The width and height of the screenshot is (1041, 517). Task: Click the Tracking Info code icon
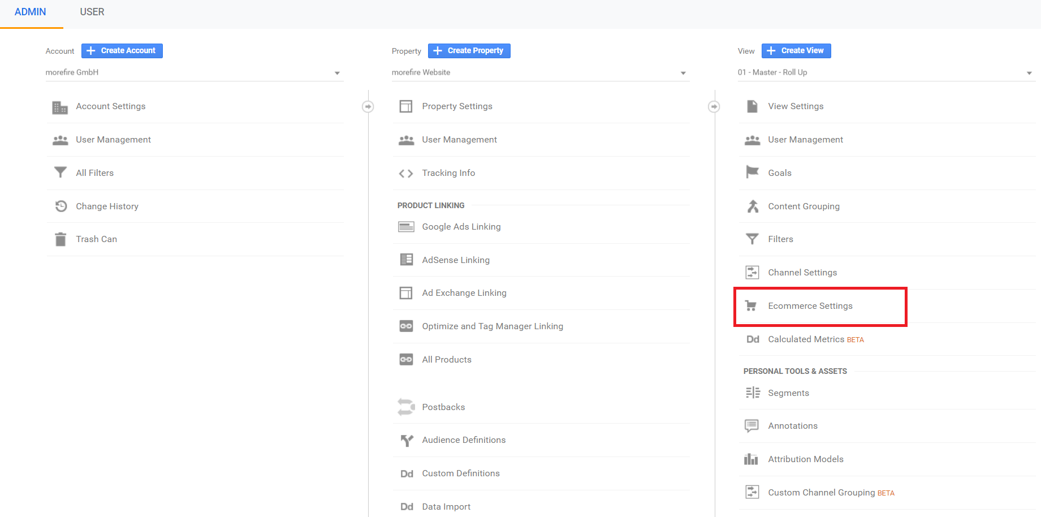(406, 173)
